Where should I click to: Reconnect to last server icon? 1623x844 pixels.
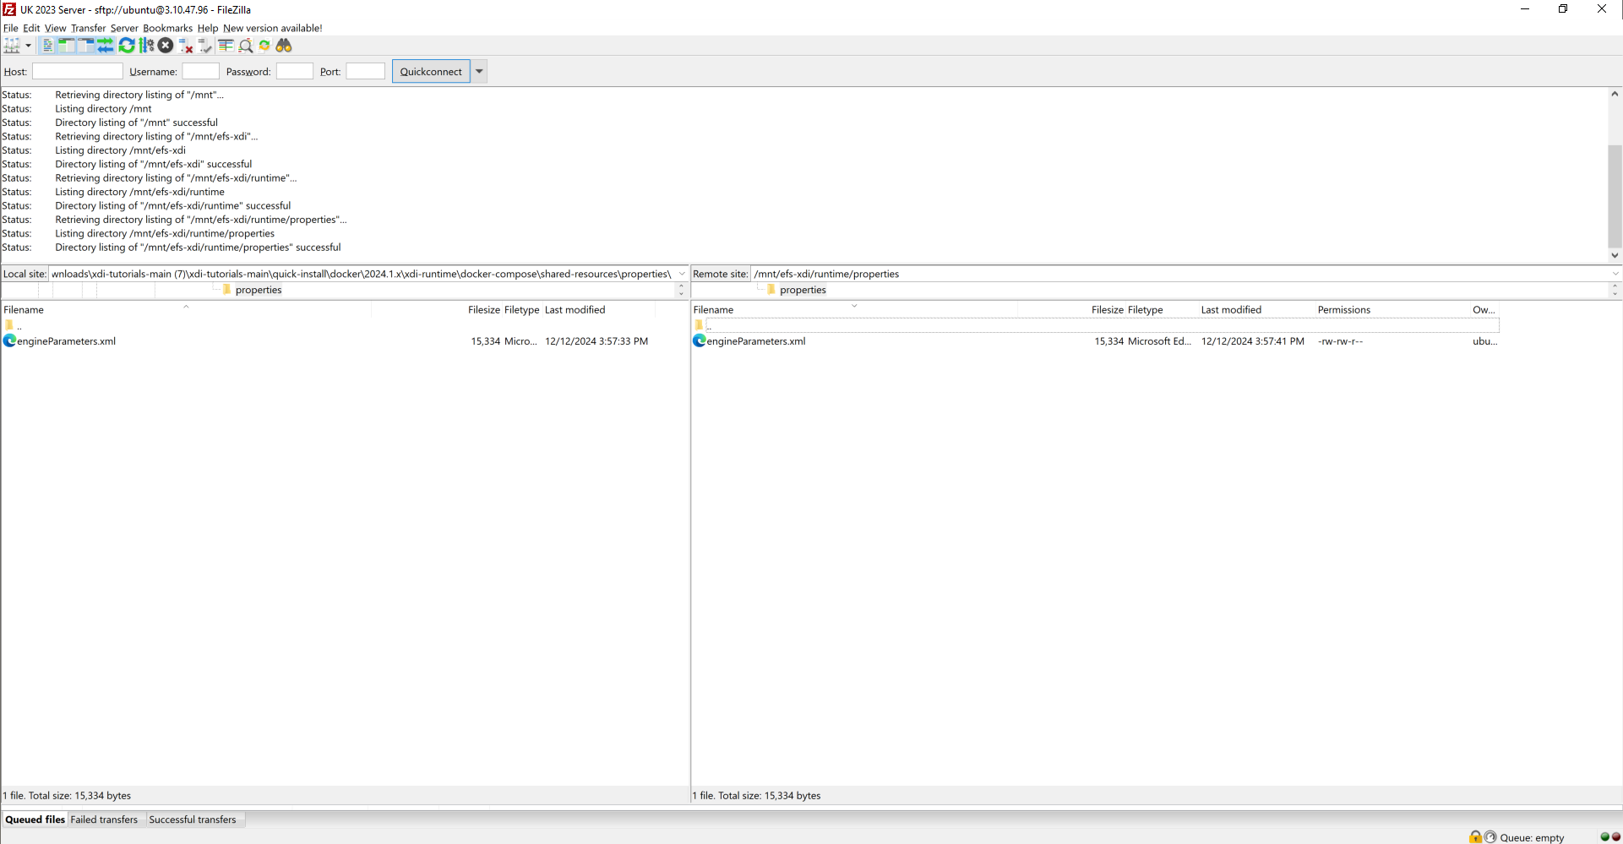click(204, 46)
